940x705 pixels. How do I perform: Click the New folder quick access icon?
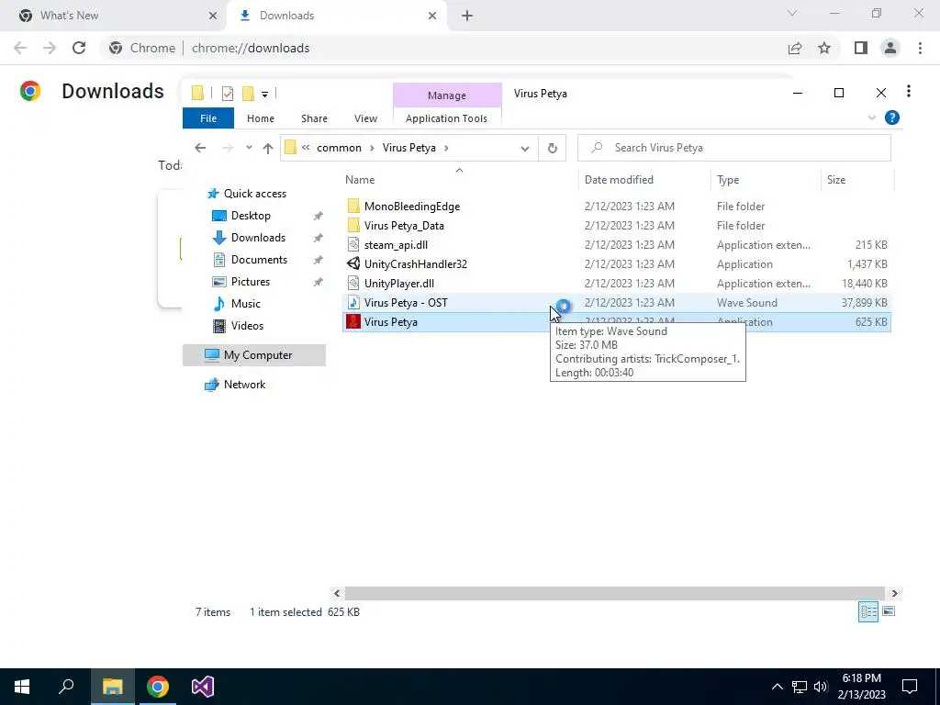pos(248,93)
